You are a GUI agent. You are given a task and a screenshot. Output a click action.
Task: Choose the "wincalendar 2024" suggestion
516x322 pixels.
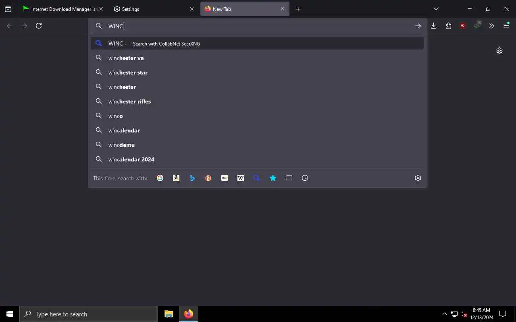(x=257, y=159)
